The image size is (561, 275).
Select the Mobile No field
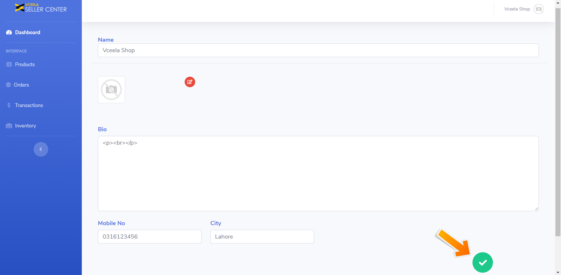click(150, 237)
